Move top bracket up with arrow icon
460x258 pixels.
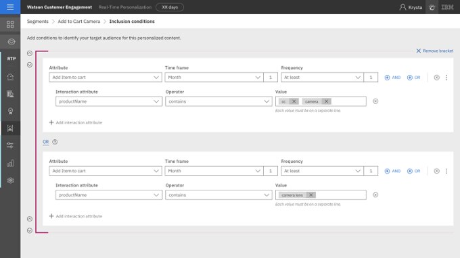(30, 53)
